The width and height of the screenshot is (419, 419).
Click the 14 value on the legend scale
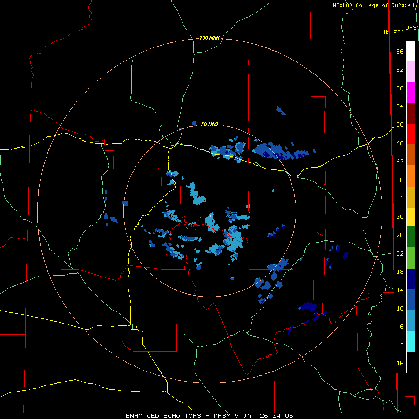point(400,290)
